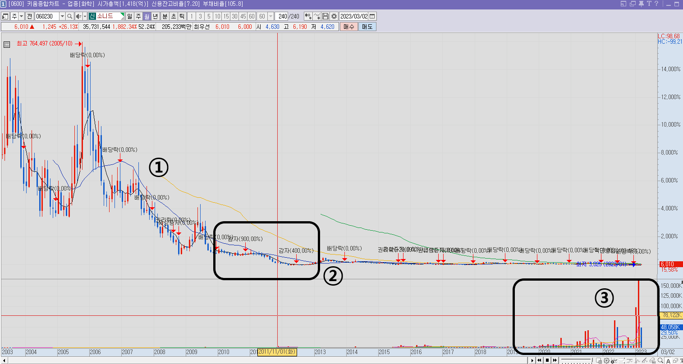Open the interval dropdown arrow after 60
Image resolution: width=683 pixels, height=364 pixels.
click(271, 16)
